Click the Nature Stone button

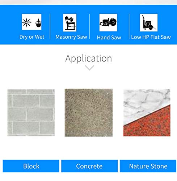[x=148, y=166]
